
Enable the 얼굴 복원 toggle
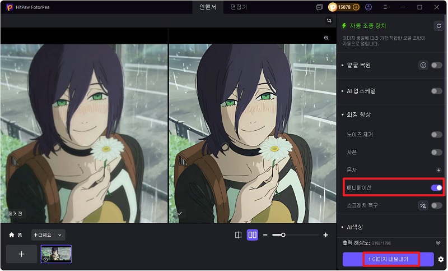pyautogui.click(x=436, y=65)
